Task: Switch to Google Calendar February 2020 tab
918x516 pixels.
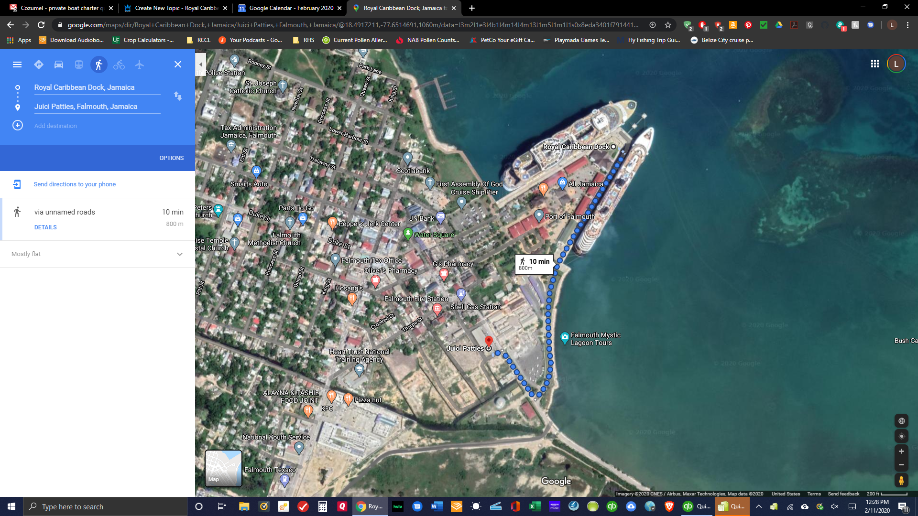Action: point(291,8)
